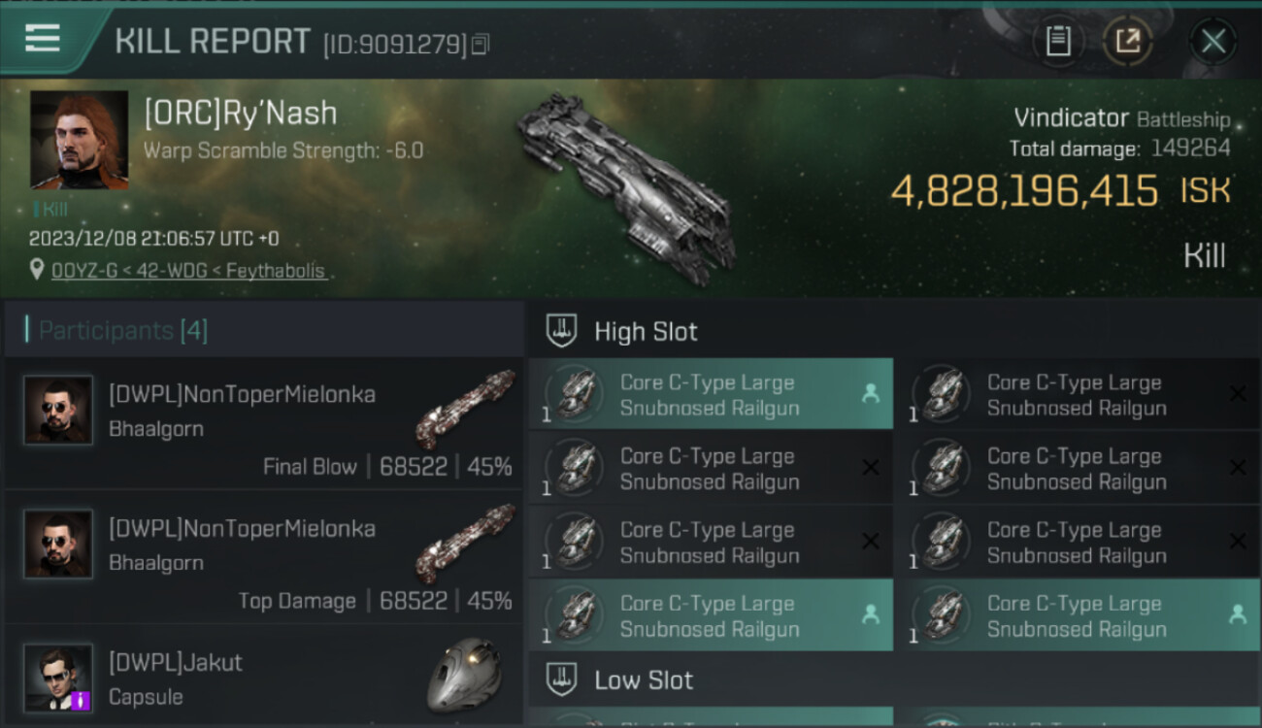1262x728 pixels.
Task: Close the kill report window
Action: [x=1212, y=42]
